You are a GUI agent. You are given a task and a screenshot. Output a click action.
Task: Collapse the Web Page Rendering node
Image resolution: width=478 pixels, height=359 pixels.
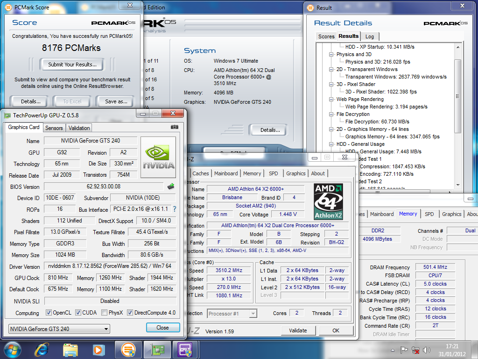[331, 99]
